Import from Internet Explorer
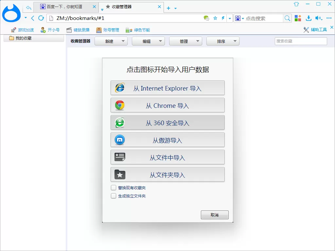This screenshot has height=251, width=335. (x=167, y=88)
